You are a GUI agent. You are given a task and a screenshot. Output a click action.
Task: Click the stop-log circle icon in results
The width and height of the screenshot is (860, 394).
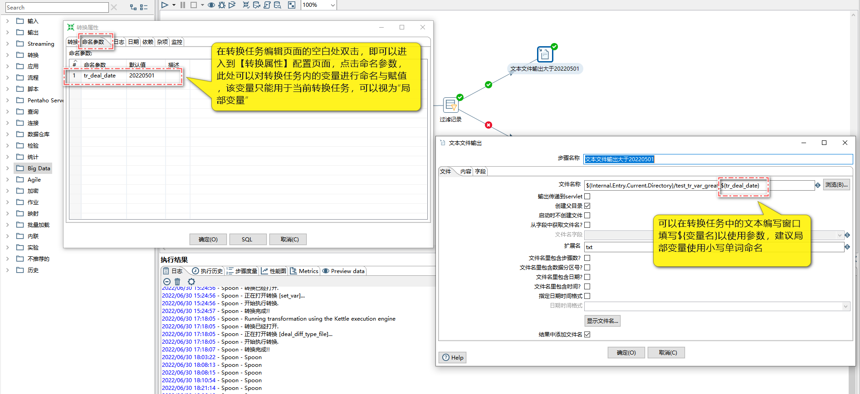pyautogui.click(x=166, y=282)
